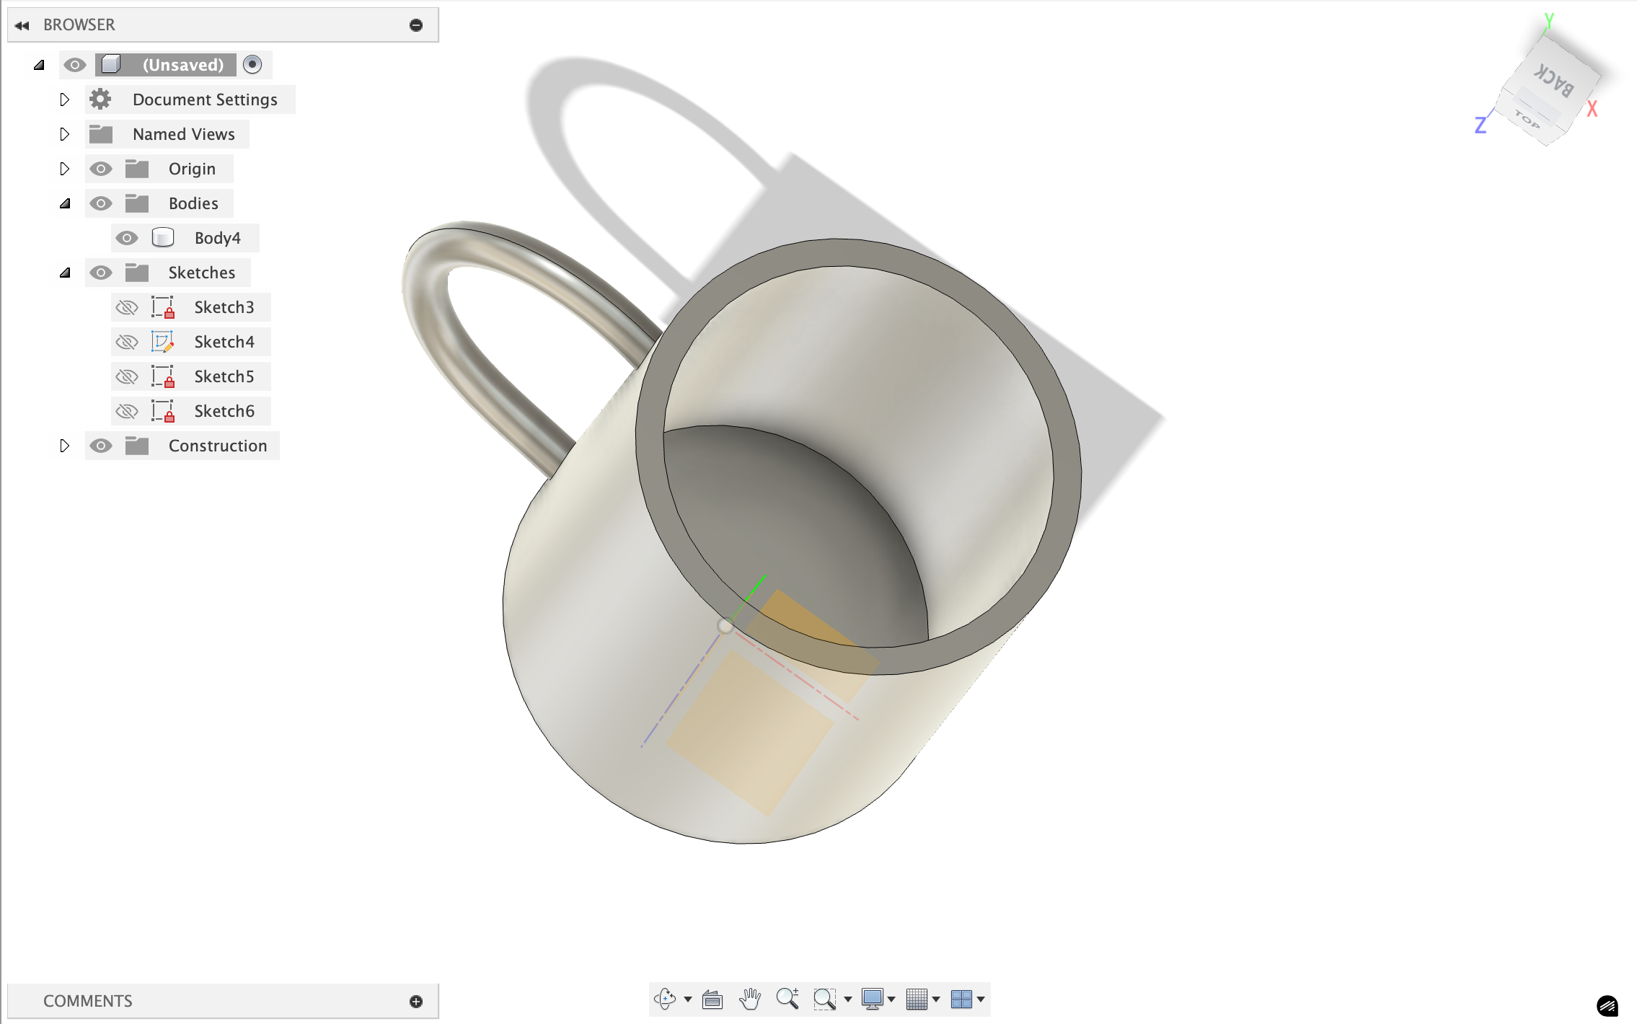Image resolution: width=1637 pixels, height=1024 pixels.
Task: Click the Document Settings gear icon
Action: (x=100, y=99)
